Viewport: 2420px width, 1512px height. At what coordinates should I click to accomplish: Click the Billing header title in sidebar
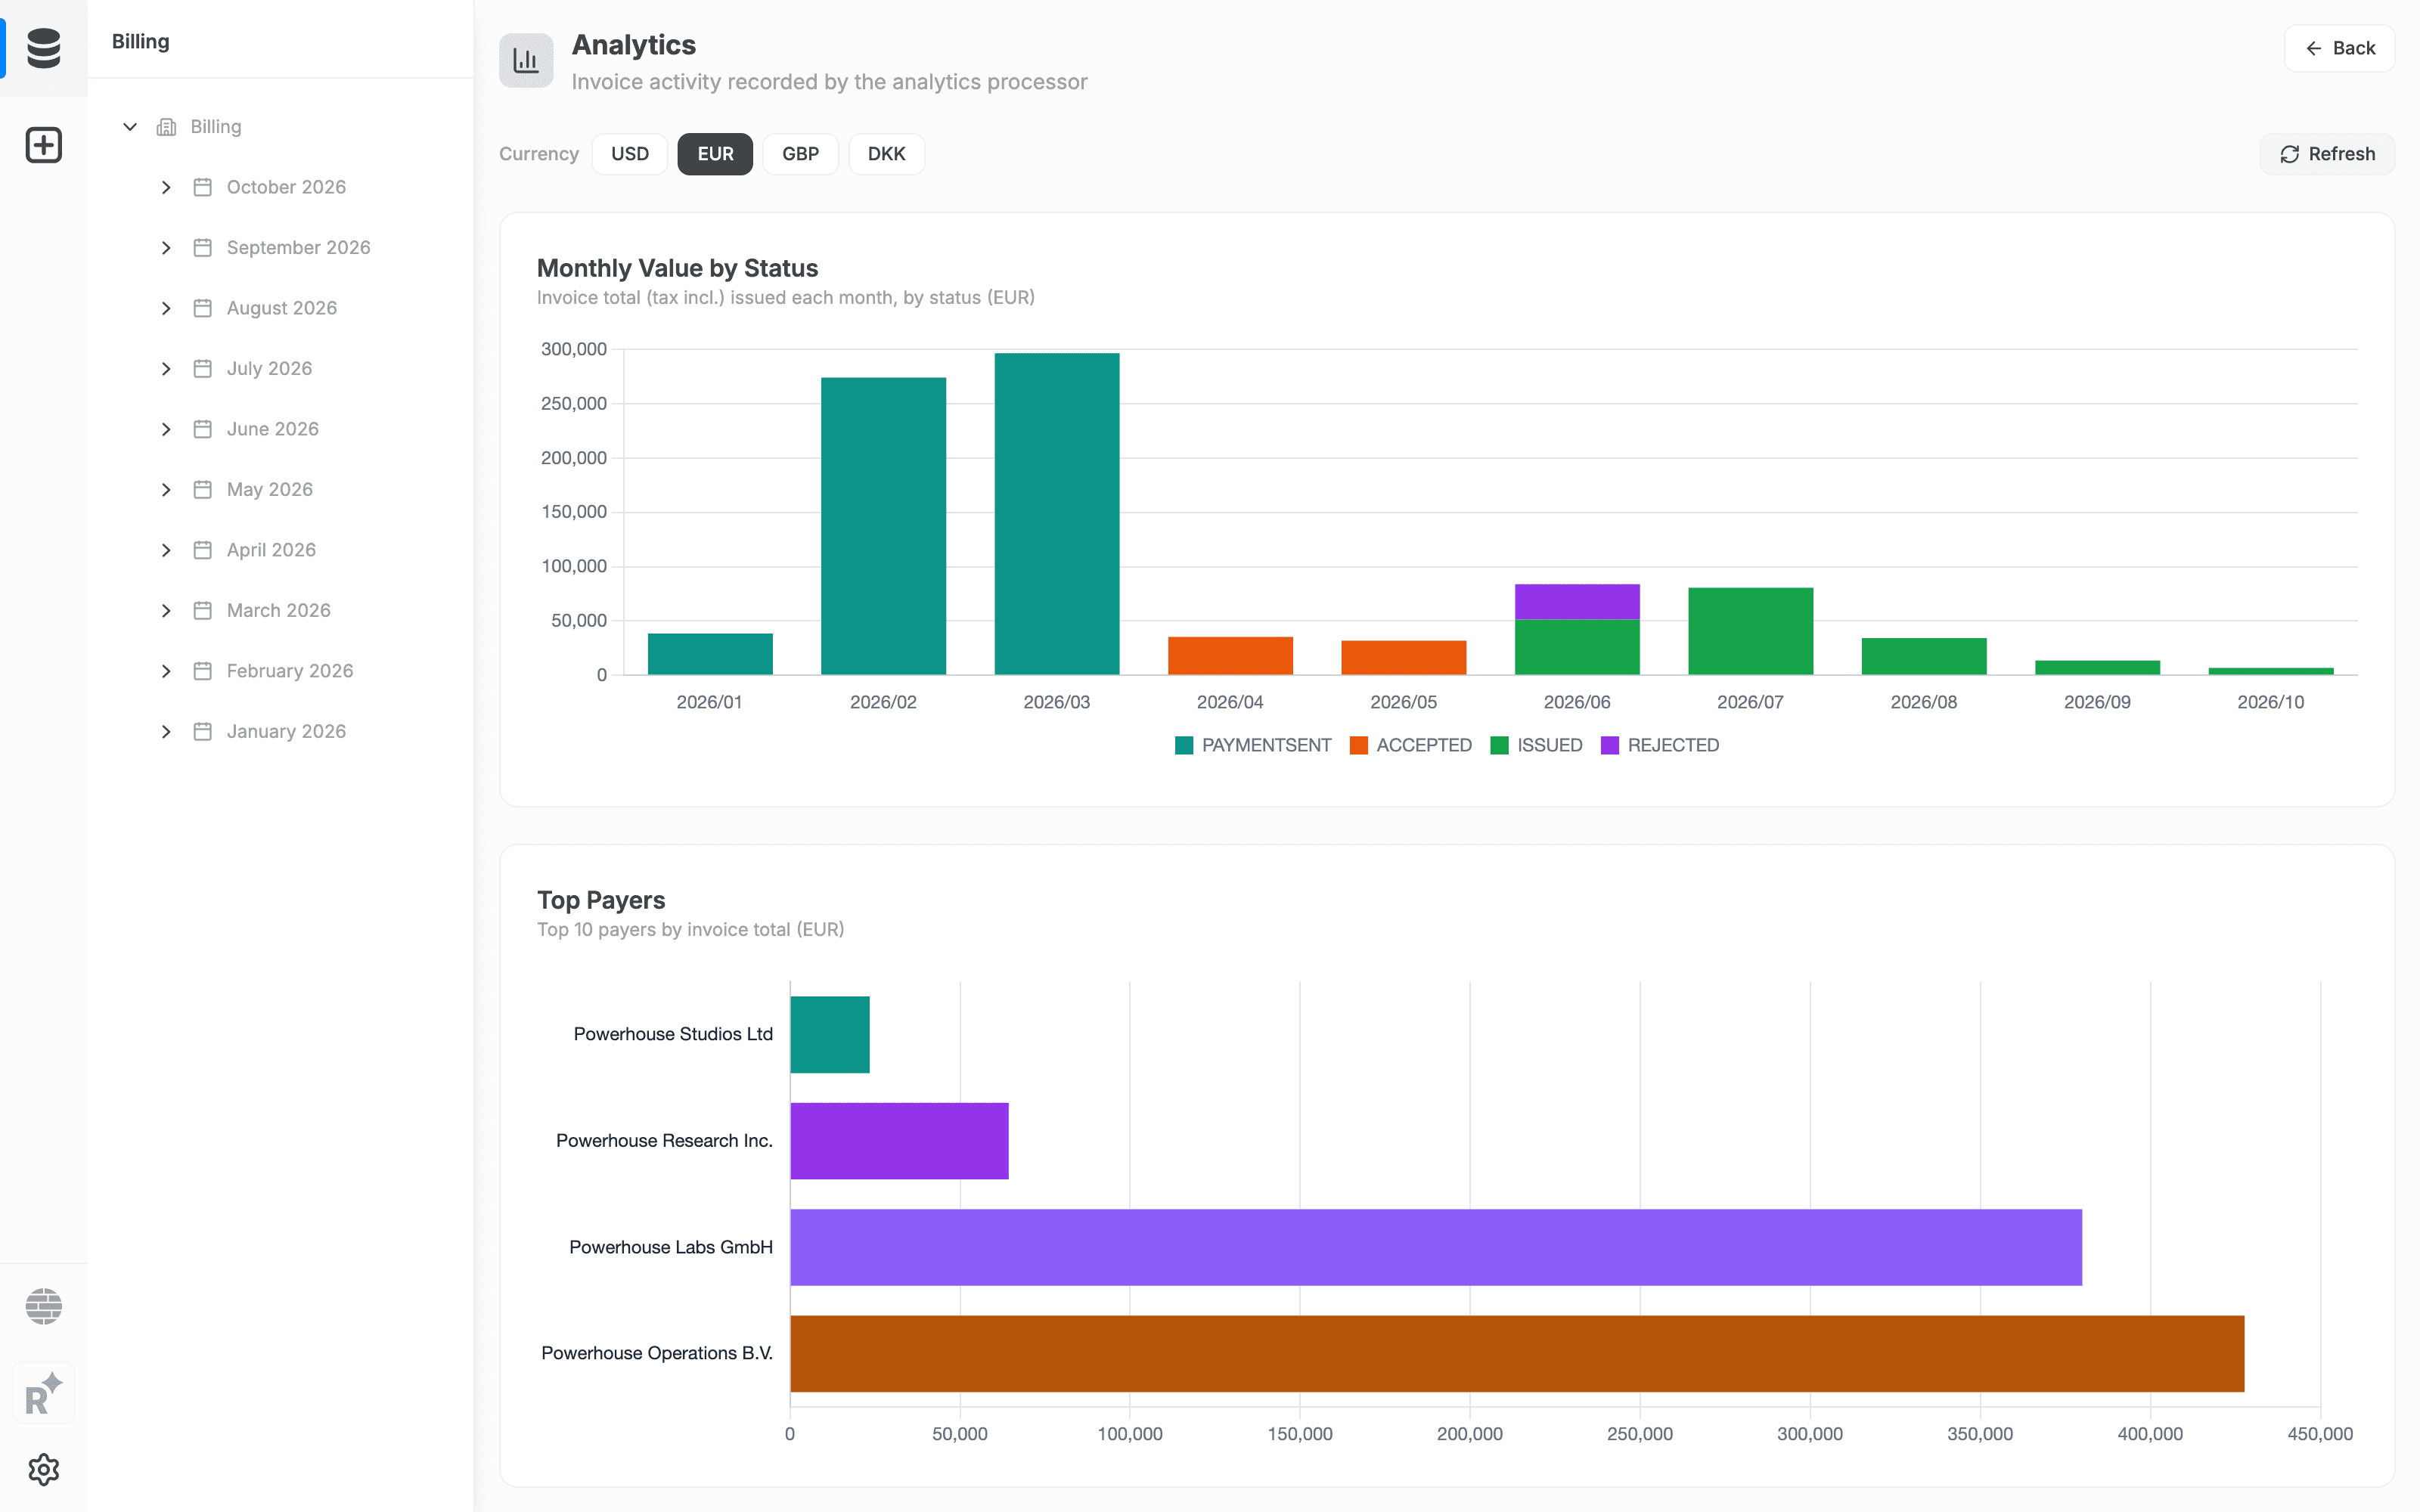tap(141, 41)
